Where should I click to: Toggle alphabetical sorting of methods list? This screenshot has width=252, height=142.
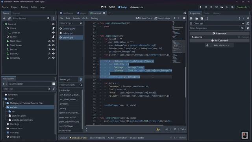tap(81, 80)
